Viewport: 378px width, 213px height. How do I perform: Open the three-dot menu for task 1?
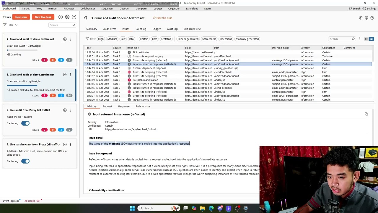70,144
